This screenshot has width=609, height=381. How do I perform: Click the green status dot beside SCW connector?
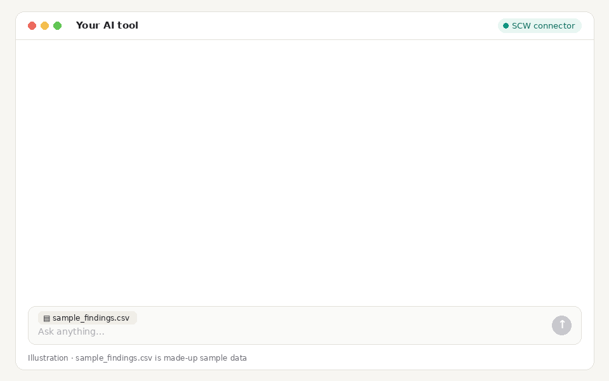tap(506, 25)
